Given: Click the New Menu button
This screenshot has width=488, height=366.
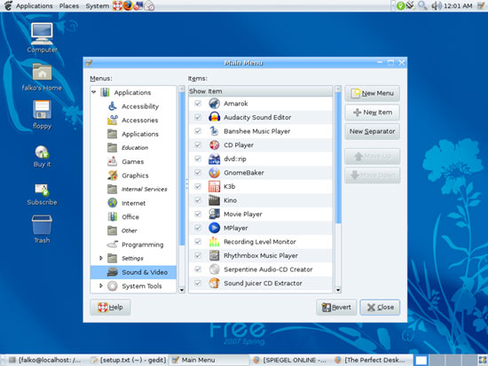Looking at the screenshot, I should tap(373, 93).
